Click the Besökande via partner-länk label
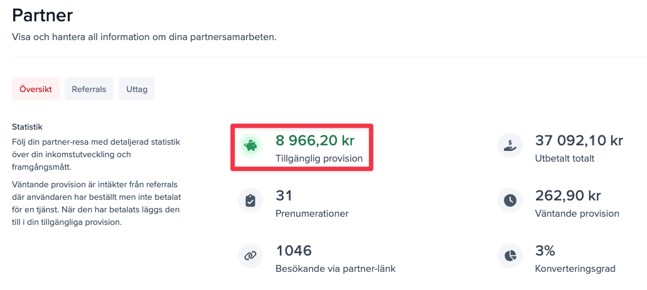Viewport: 647px width, 290px height. [x=335, y=269]
